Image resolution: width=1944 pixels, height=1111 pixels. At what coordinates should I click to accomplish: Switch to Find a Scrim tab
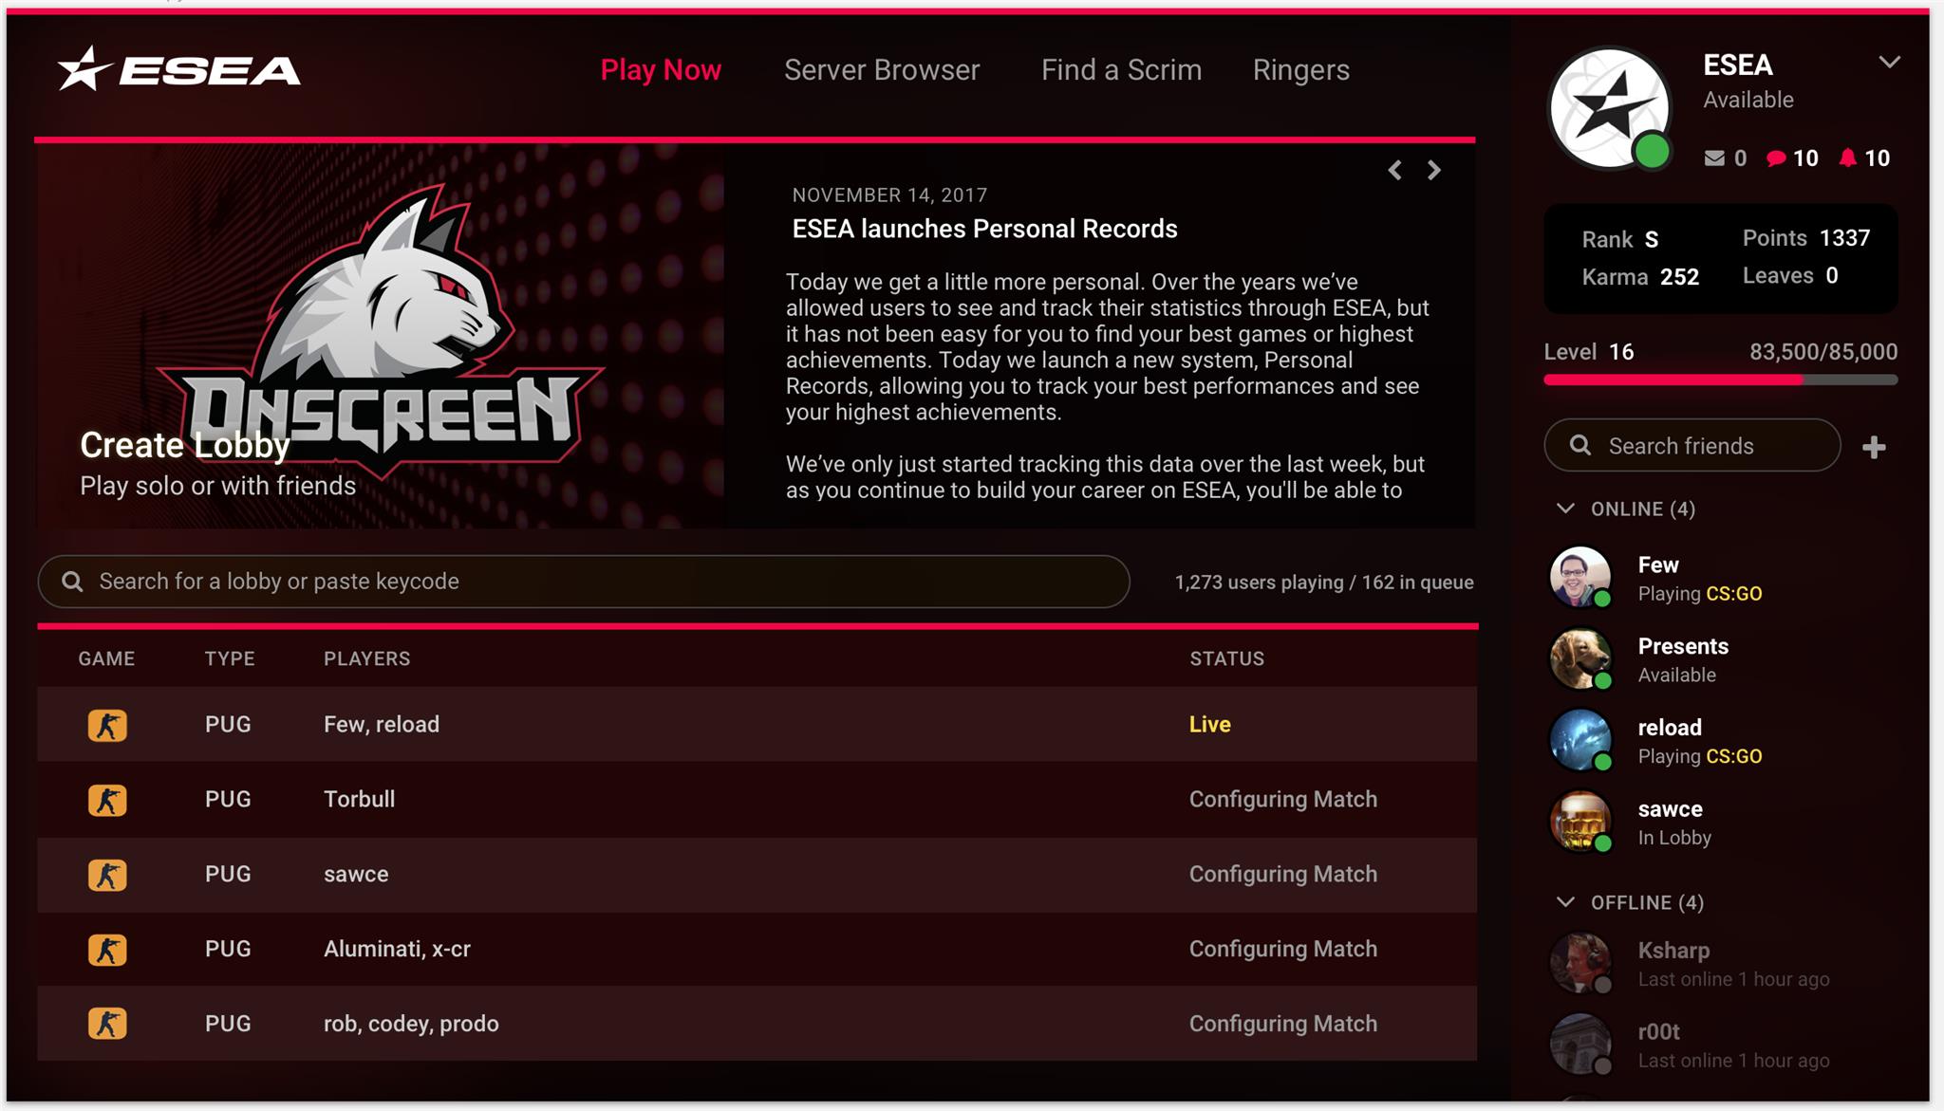pos(1121,69)
